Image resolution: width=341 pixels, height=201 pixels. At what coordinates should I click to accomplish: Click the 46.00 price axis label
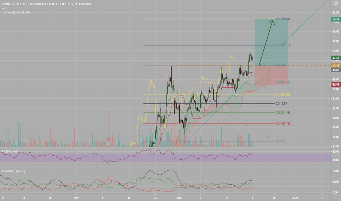click(336, 41)
